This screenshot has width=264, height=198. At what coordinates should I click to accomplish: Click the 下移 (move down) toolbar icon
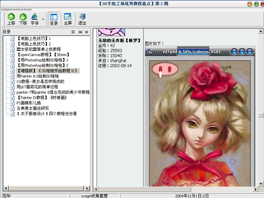coord(23,19)
